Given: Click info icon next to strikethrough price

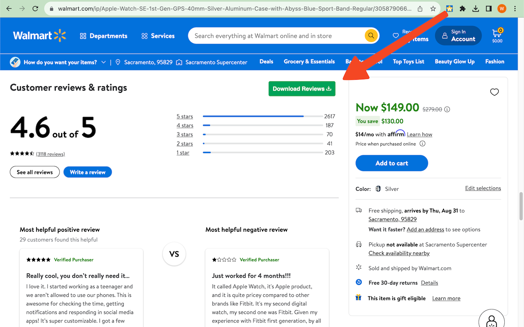Looking at the screenshot, I should (447, 109).
